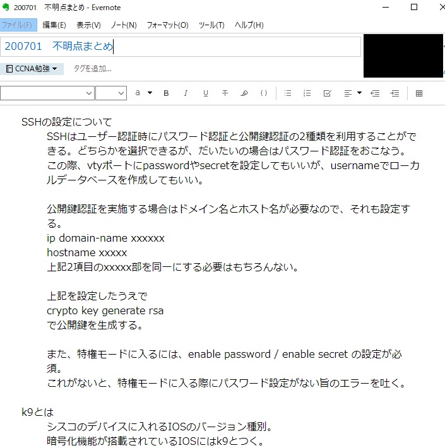
Task: Click the line シスコのデバイスに入れるIOSのバージョン種別。
Action: pyautogui.click(x=160, y=427)
